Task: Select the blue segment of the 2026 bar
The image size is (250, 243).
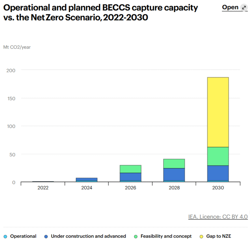Action: coord(131,177)
